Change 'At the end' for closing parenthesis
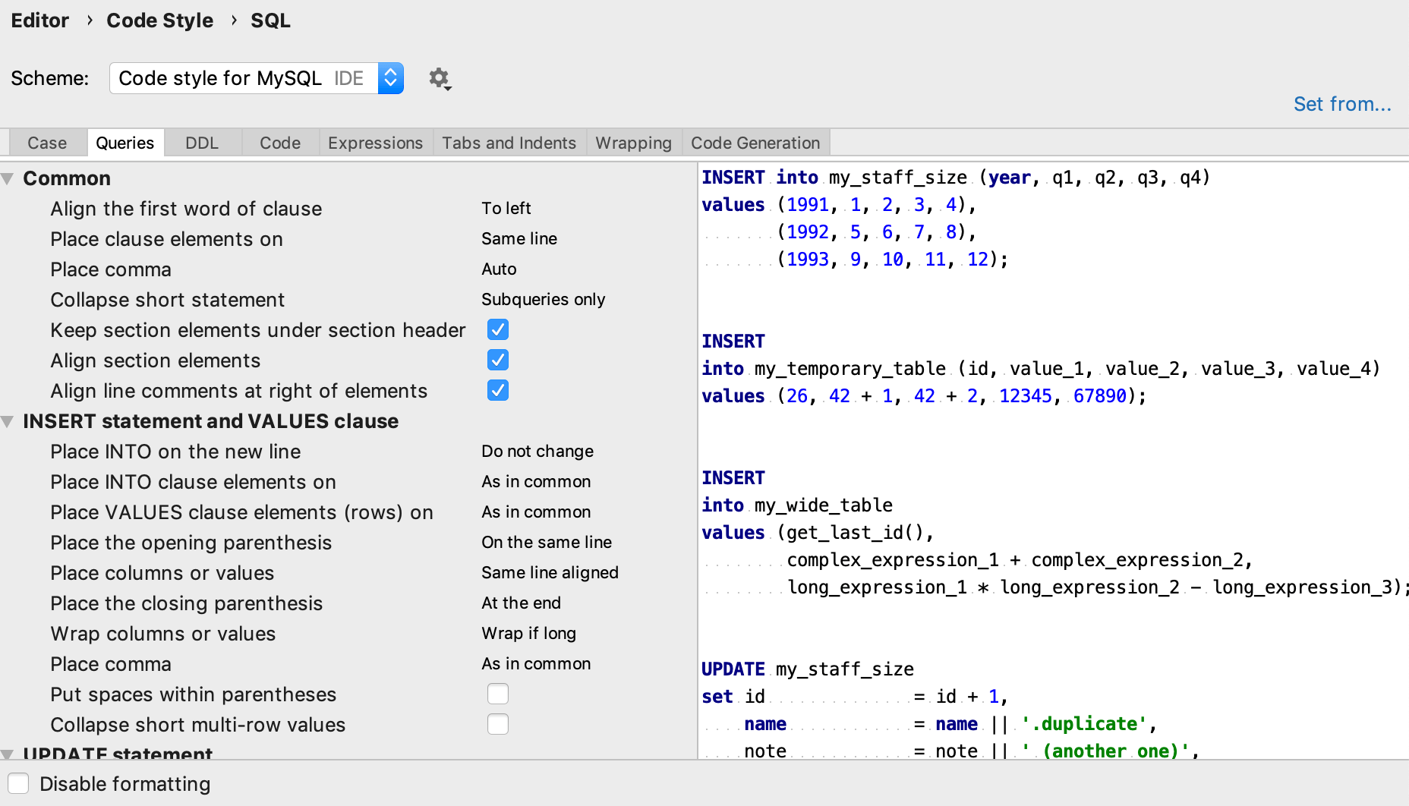The width and height of the screenshot is (1409, 806). (521, 603)
